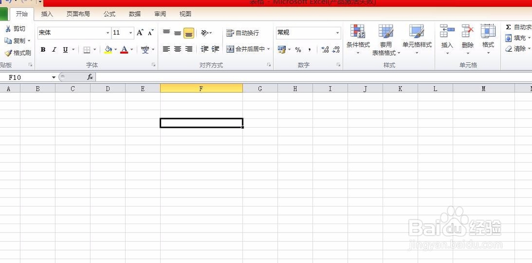Open the number format dropdown showing 常规

coord(338,33)
